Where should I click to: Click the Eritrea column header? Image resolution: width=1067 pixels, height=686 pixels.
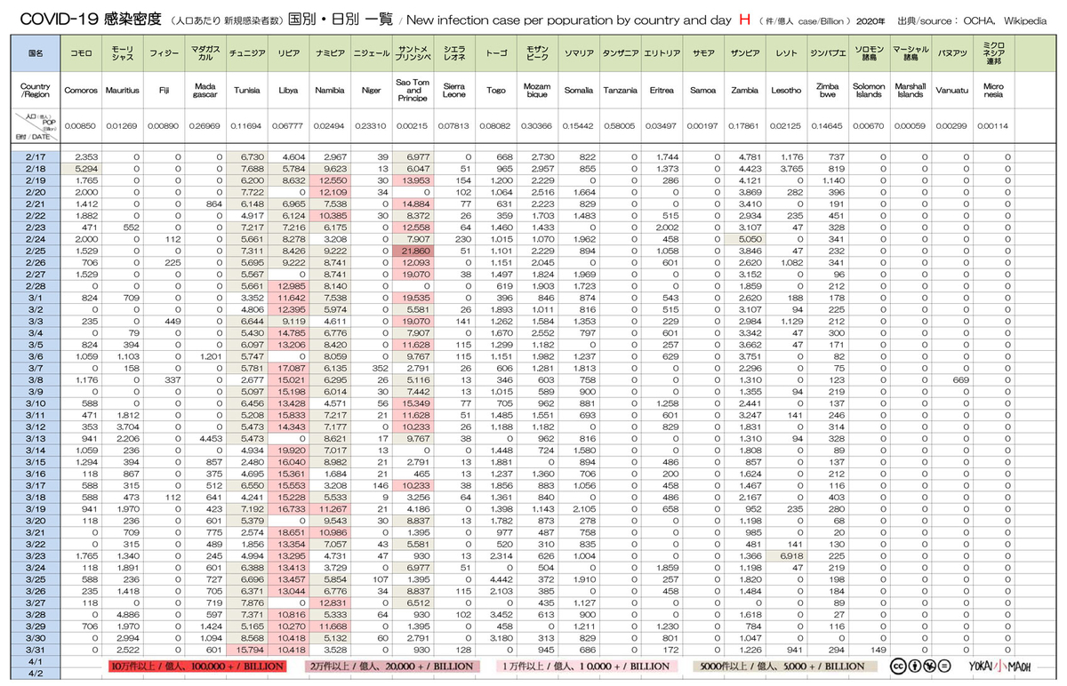[662, 91]
